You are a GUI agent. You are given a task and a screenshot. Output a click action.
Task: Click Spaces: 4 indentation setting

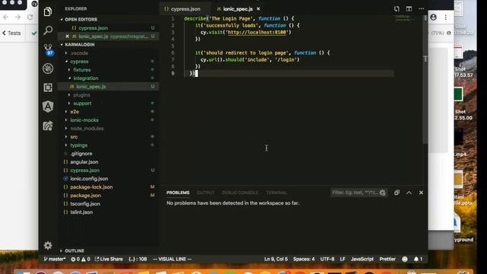click(x=304, y=259)
